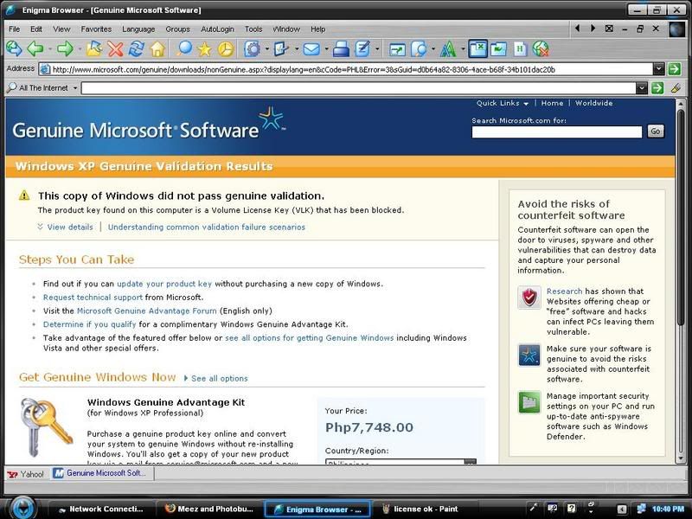The height and width of the screenshot is (519, 692).
Task: Click the page magnifier zoom icon
Action: tap(419, 49)
